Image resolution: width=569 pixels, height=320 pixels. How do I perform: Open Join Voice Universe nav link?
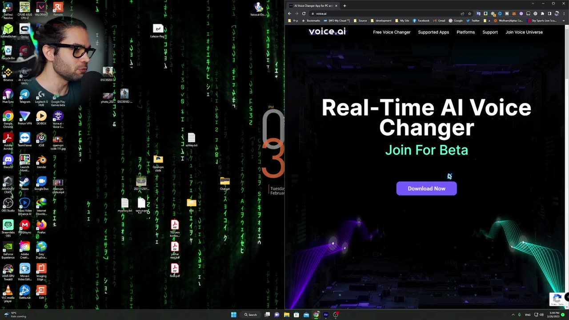(x=524, y=32)
